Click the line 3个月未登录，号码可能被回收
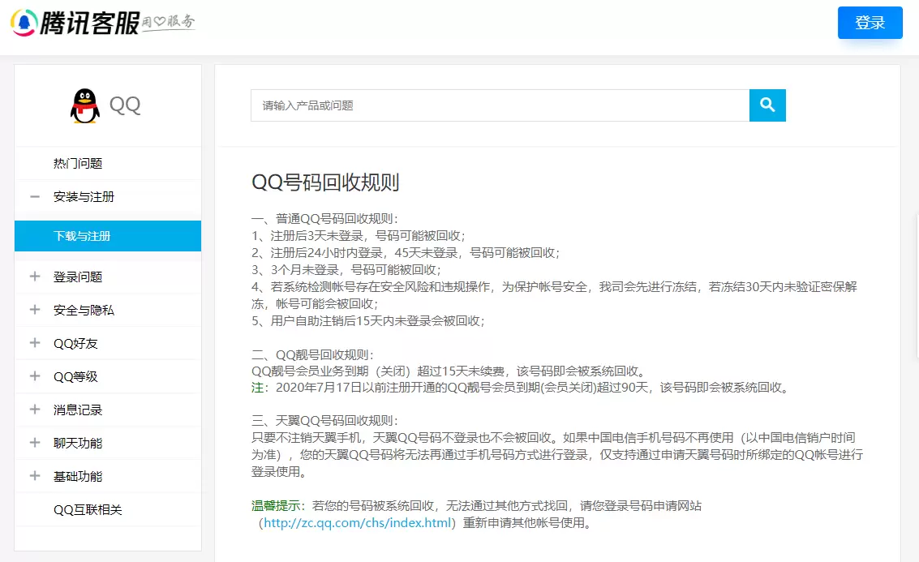The height and width of the screenshot is (562, 919). pyautogui.click(x=346, y=269)
